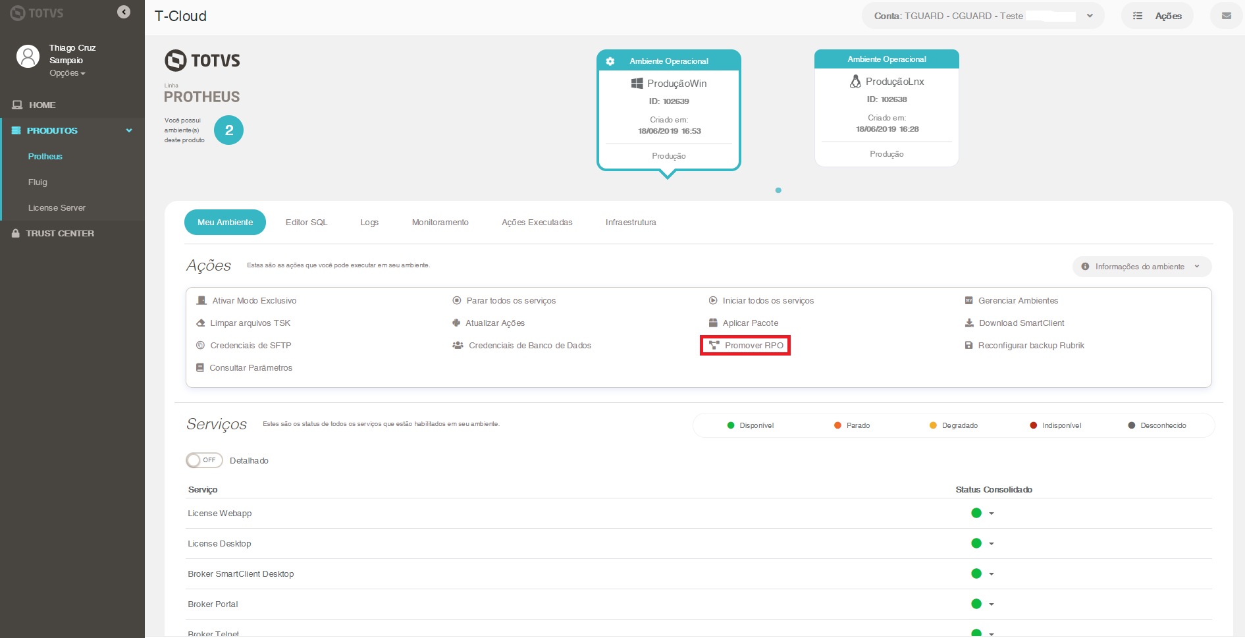Click License Desktop green status dot

[x=976, y=543]
